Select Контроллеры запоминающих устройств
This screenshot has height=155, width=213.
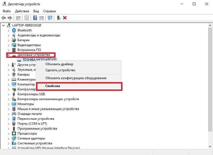click(48, 99)
